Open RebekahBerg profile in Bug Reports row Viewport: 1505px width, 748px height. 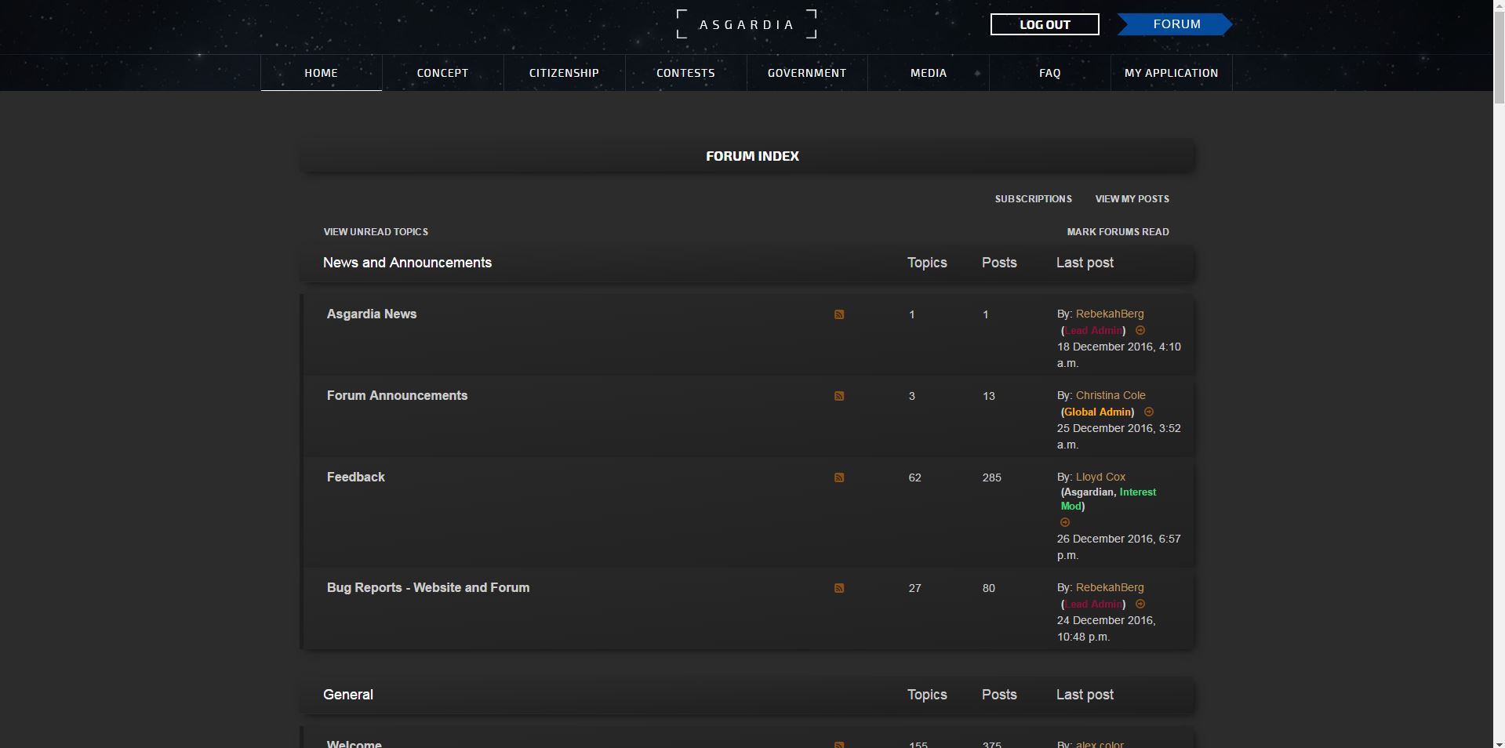click(x=1110, y=587)
